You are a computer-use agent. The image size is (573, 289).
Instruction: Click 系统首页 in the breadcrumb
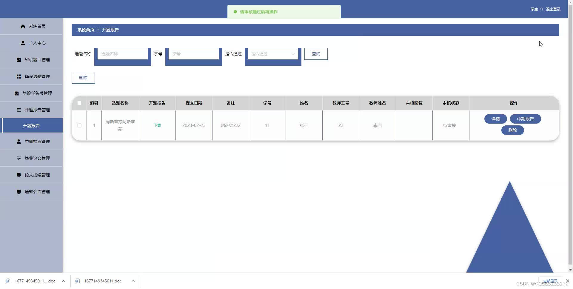point(86,30)
